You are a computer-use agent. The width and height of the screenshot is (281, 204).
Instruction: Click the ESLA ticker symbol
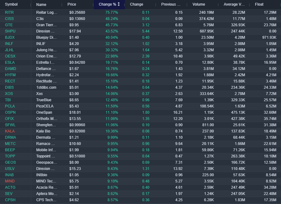pyautogui.click(x=10, y=62)
